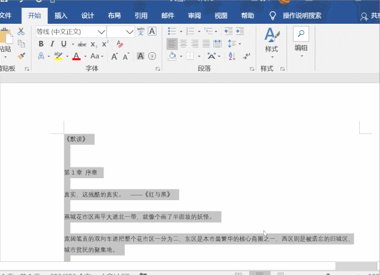Switch to the Review tab
The image size is (380, 275).
pos(194,15)
